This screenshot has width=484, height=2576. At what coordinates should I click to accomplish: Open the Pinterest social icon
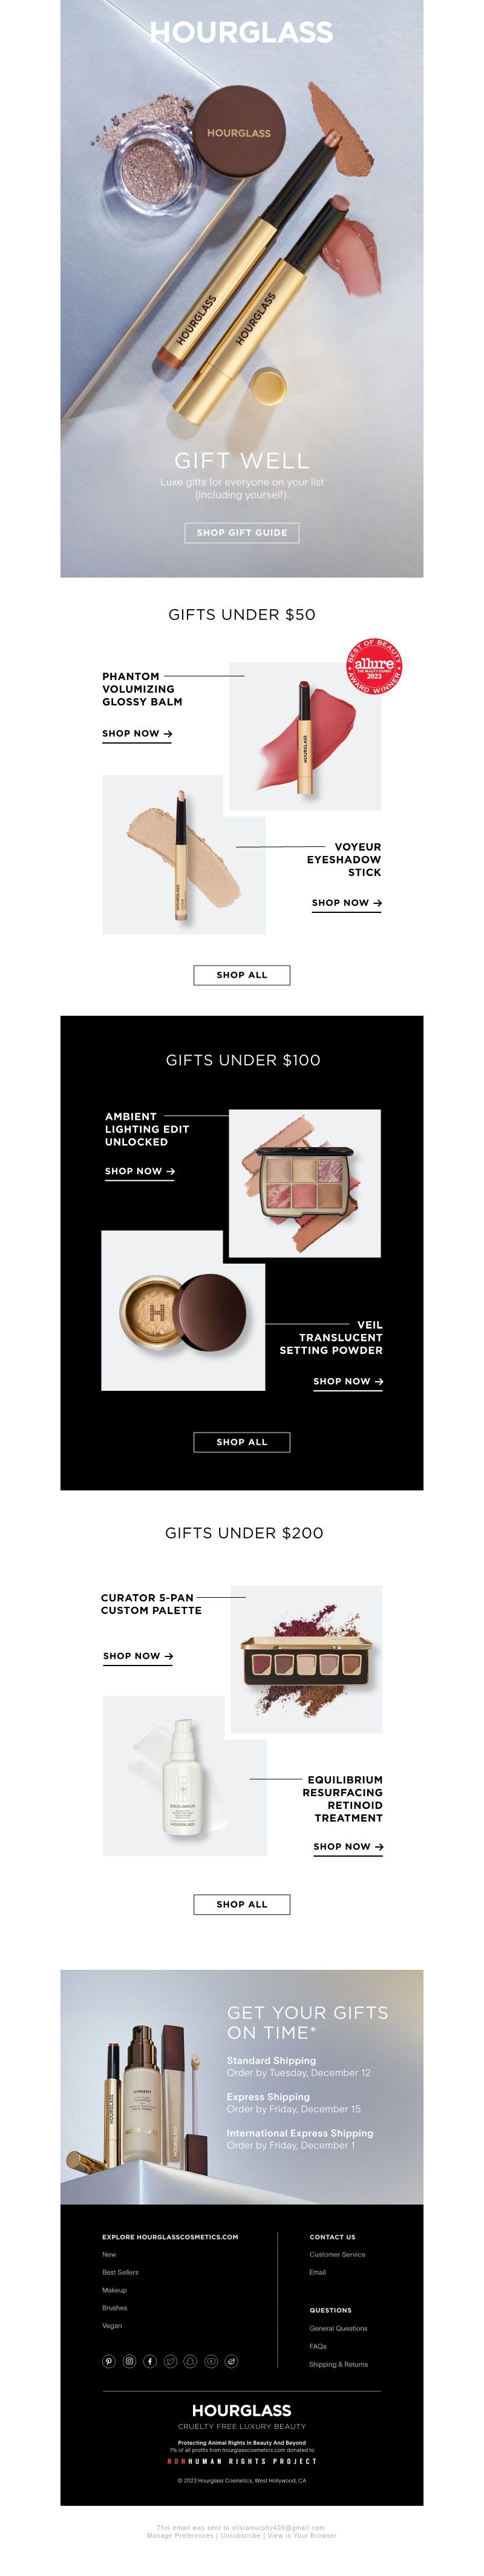click(x=109, y=2361)
